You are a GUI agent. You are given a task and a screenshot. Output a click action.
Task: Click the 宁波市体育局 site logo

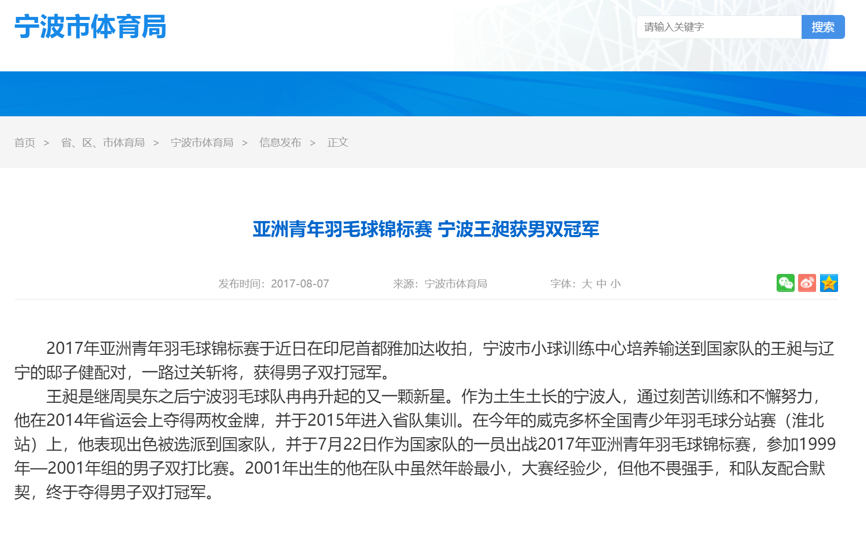[90, 26]
